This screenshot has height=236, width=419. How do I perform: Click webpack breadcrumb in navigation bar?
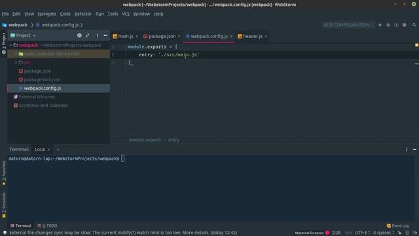pos(15,25)
